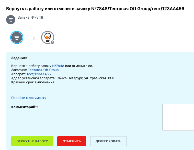
Task: Click the Заказчик label text
Action: (x=19, y=70)
